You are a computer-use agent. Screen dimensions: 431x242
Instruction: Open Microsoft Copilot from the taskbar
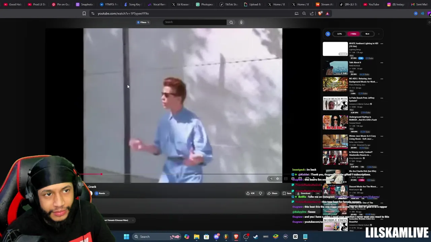coord(187,237)
